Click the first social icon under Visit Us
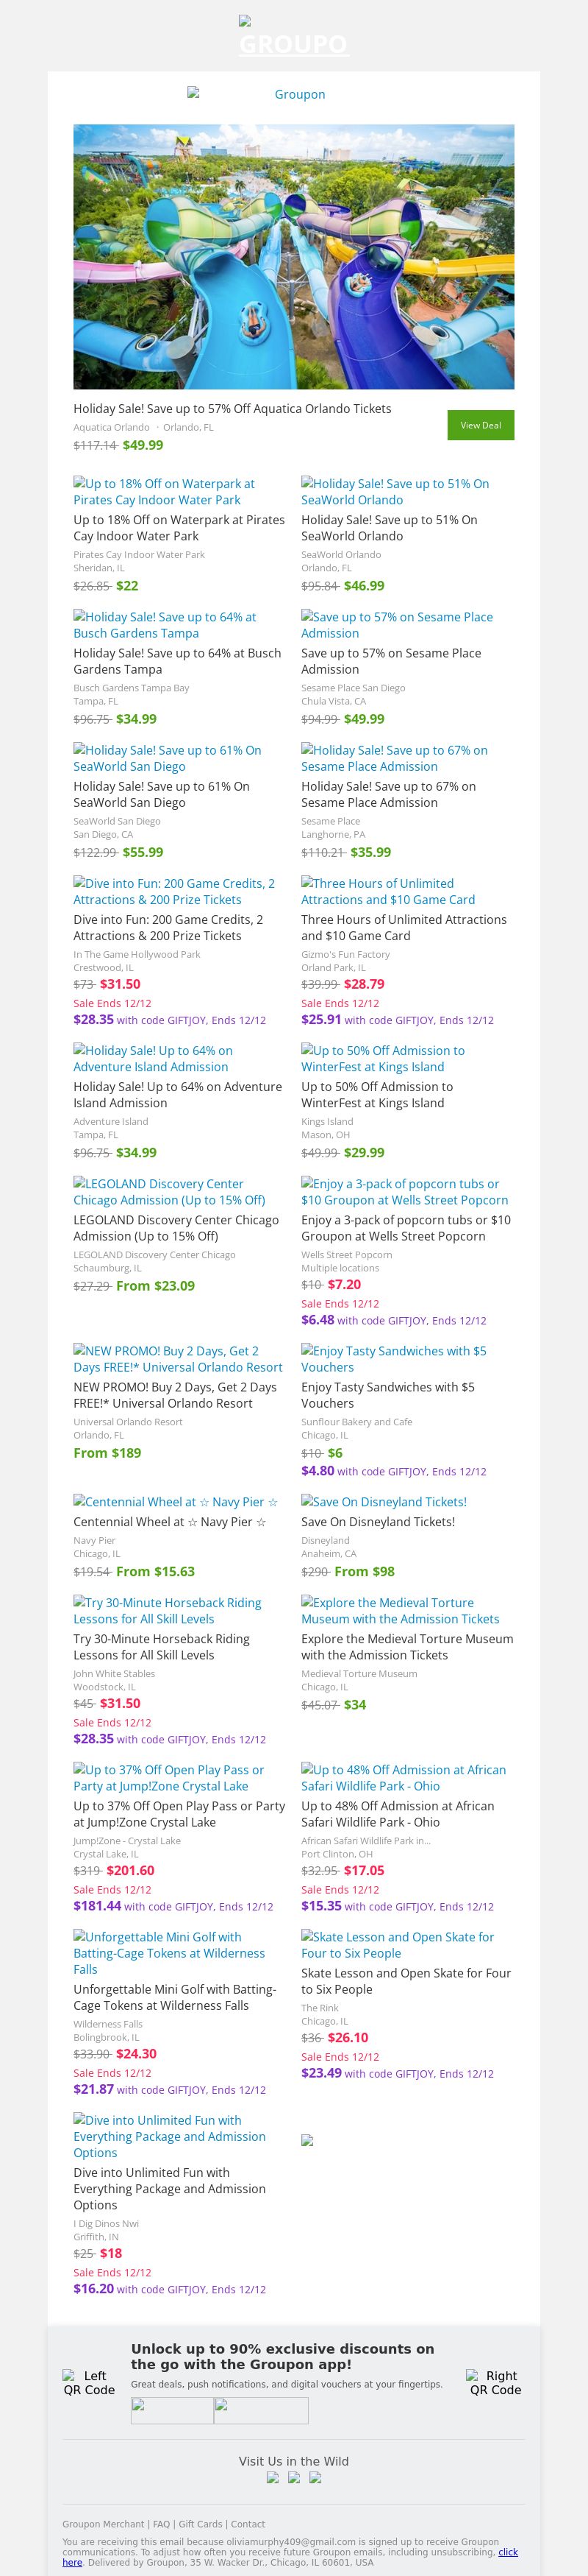The height and width of the screenshot is (2576, 588). click(273, 2477)
